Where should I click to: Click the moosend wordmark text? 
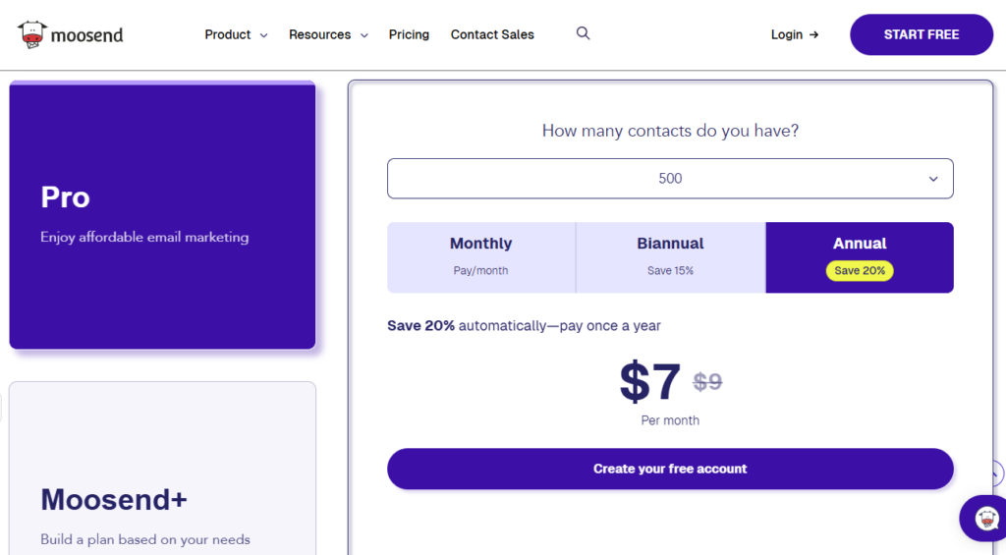86,35
